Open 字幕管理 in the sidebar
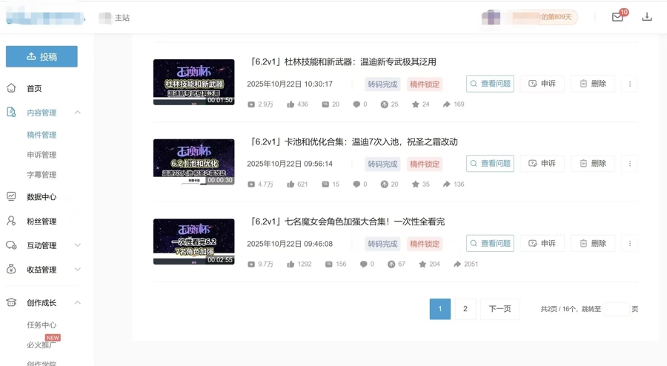Viewport: 667px width, 366px height. tap(42, 175)
